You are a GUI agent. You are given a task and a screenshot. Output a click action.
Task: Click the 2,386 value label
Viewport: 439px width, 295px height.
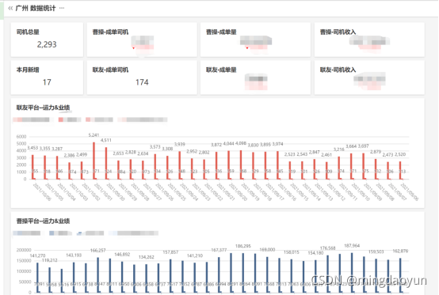(x=69, y=155)
